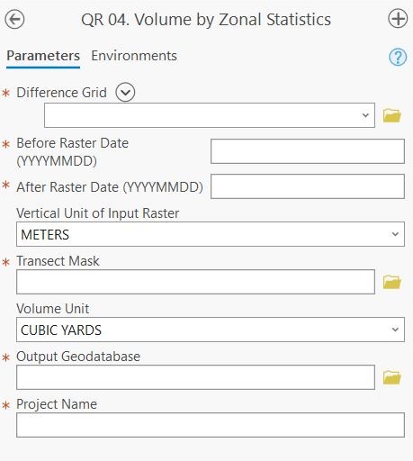Open the Volume Unit CUBIC YARDS dropdown
The image size is (413, 461).
[x=211, y=330]
